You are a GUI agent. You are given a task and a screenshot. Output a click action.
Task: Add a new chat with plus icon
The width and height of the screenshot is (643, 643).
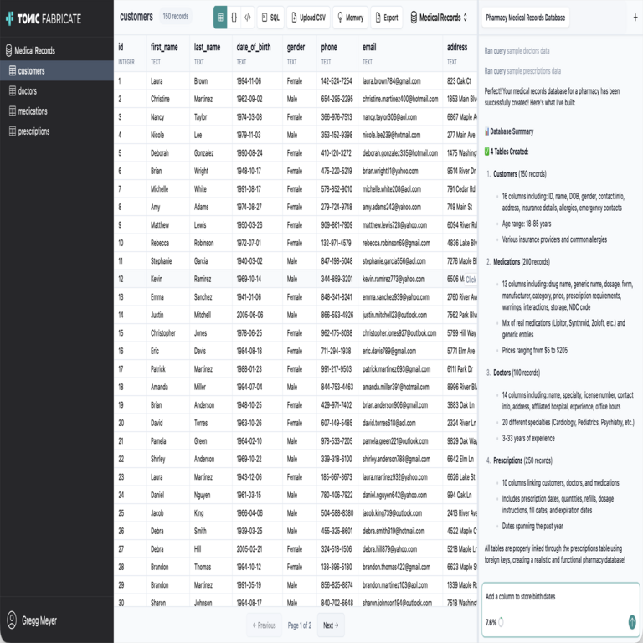(635, 17)
